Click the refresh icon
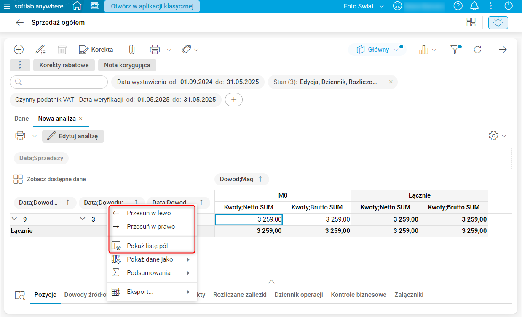 click(x=477, y=50)
